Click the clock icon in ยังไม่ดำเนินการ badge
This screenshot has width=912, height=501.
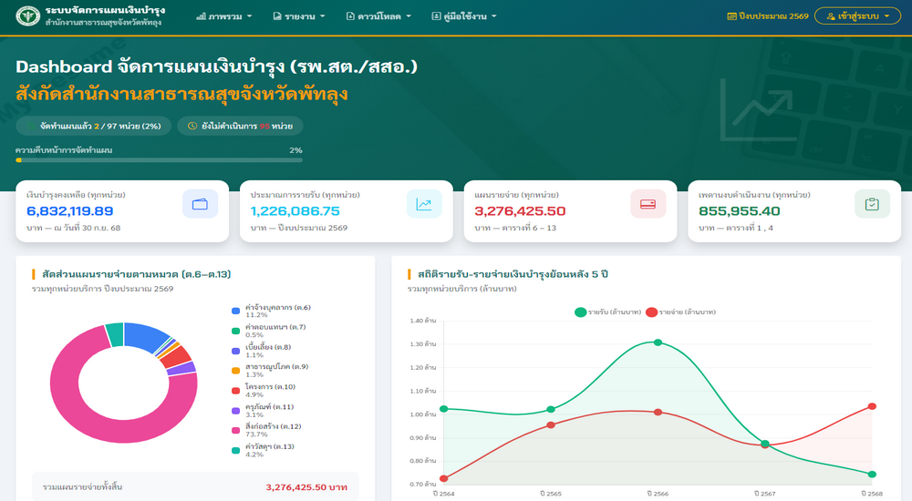(192, 126)
